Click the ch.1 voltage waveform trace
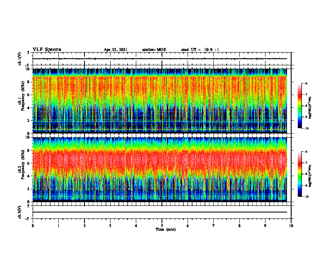 [160, 59]
